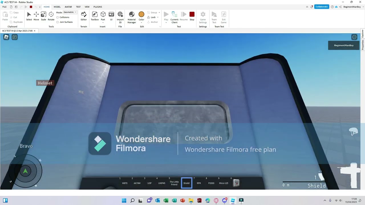Screen dimensions: 365x205
Task: Click the Current: Client view switch
Action: point(174,17)
